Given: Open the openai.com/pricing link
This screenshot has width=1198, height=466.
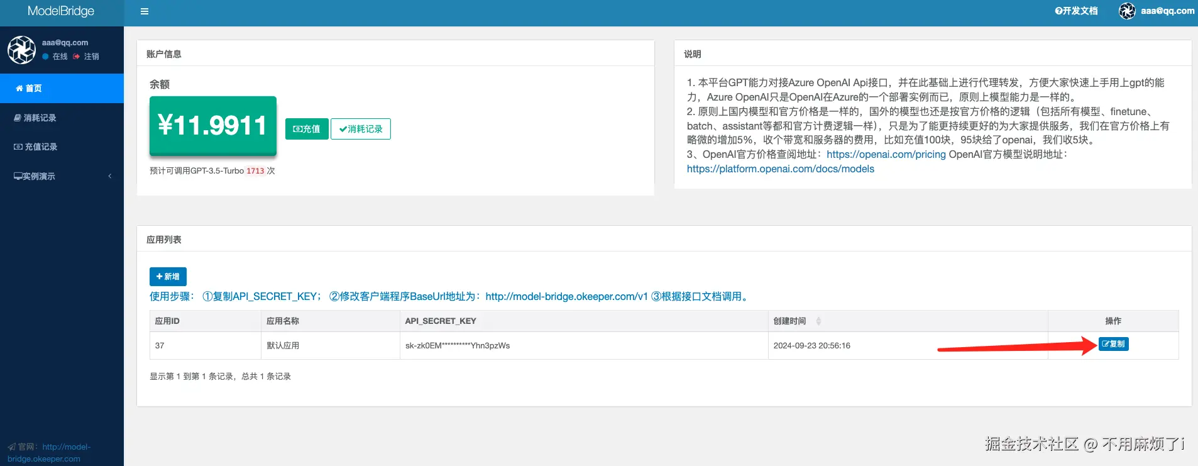Looking at the screenshot, I should (886, 154).
